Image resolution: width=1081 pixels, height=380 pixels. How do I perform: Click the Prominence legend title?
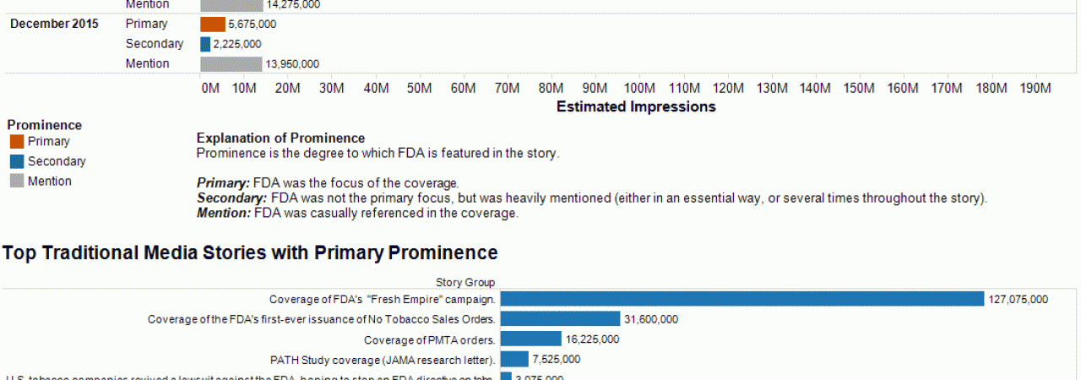coord(45,125)
